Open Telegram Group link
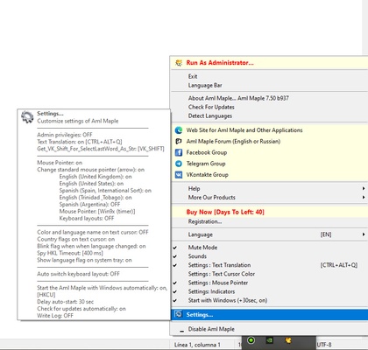Viewport: 368px width, 350px height. pyautogui.click(x=206, y=164)
